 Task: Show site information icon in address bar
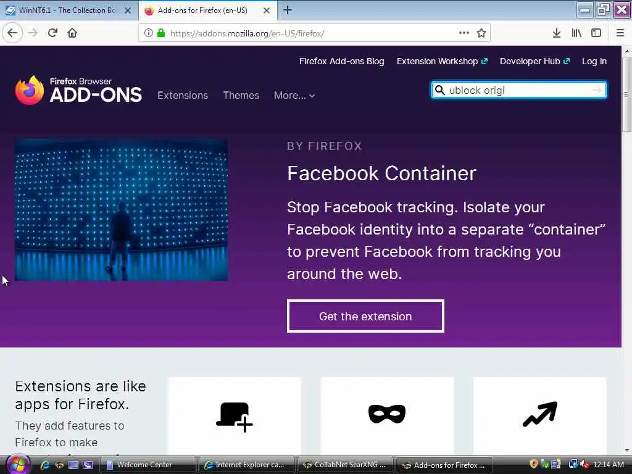pos(148,33)
